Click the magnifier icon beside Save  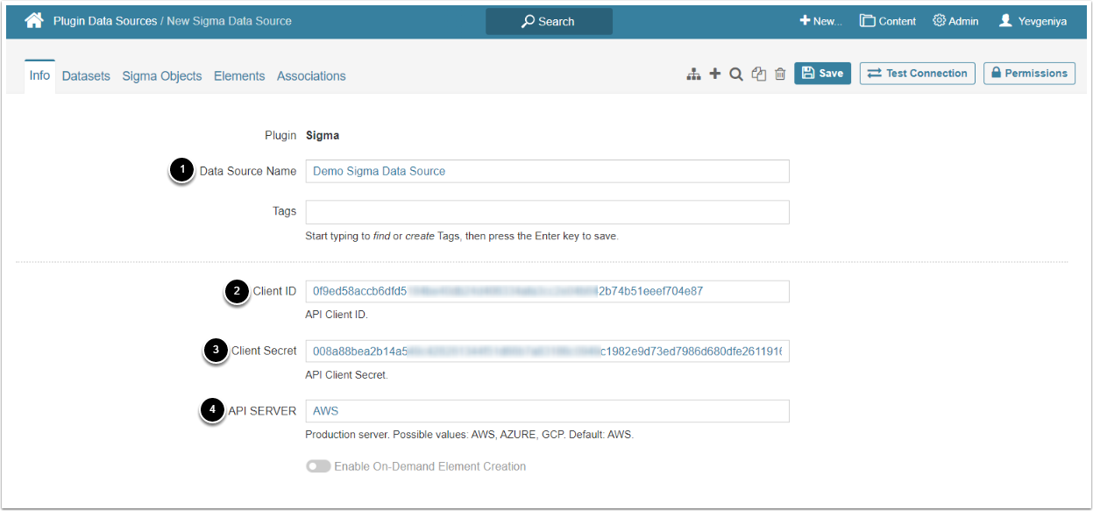coord(736,75)
